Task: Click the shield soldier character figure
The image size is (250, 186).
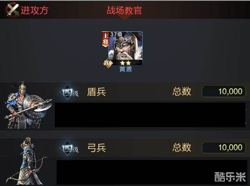Action: pyautogui.click(x=27, y=105)
